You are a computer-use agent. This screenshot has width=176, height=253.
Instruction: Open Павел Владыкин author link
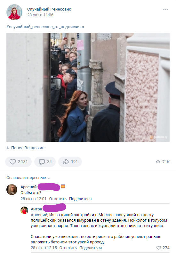[28, 148]
